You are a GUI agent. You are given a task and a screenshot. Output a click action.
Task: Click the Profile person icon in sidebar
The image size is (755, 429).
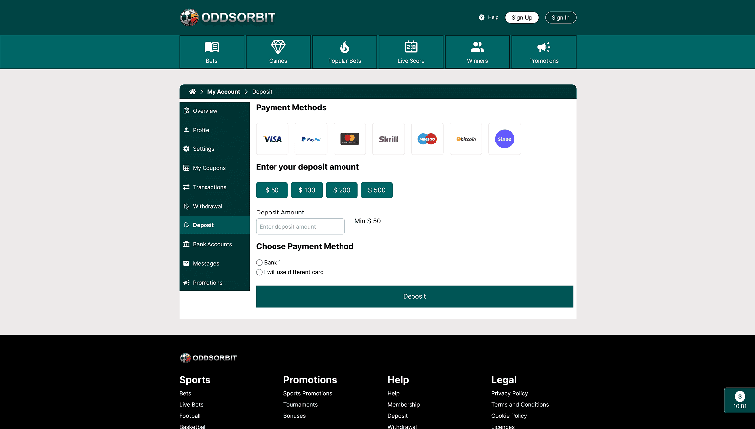tap(186, 130)
